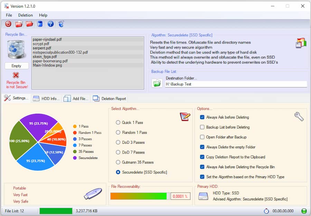Click the File List: 12 status text
This screenshot has height=216, width=311.
coord(14,211)
